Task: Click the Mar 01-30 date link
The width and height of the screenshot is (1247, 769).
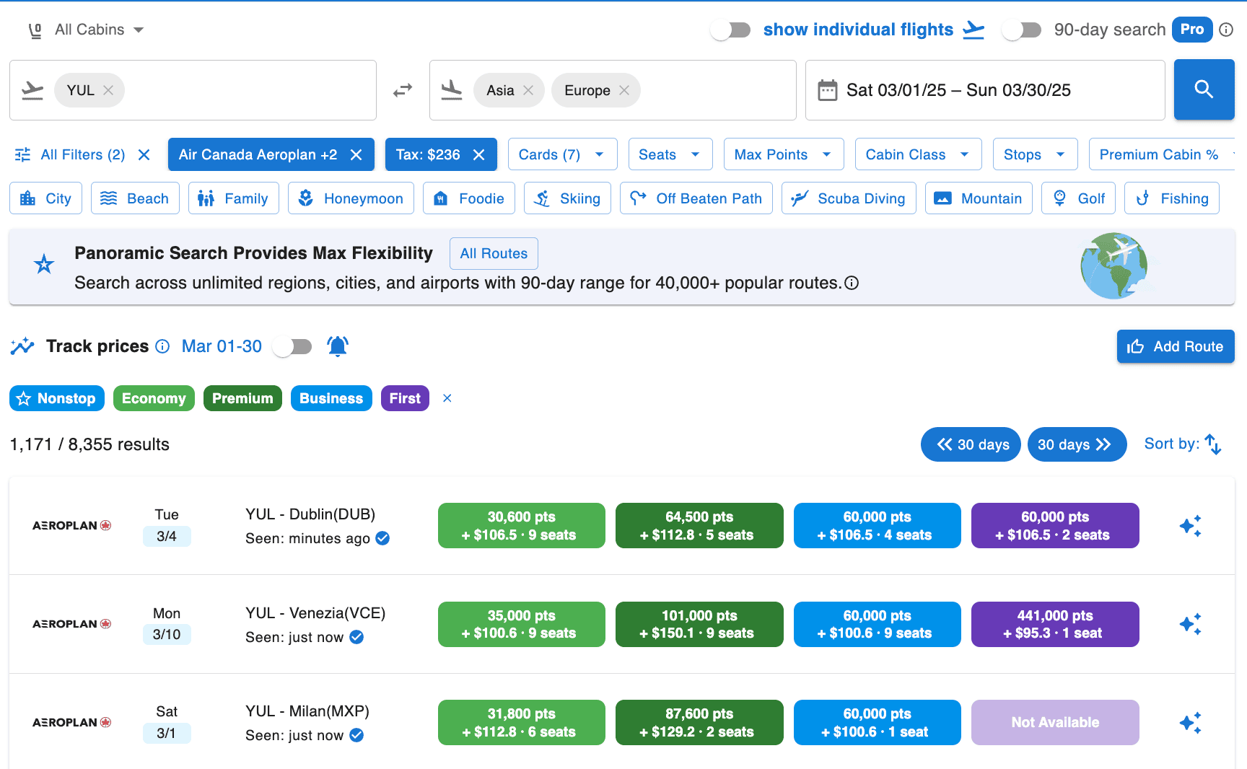Action: (222, 346)
